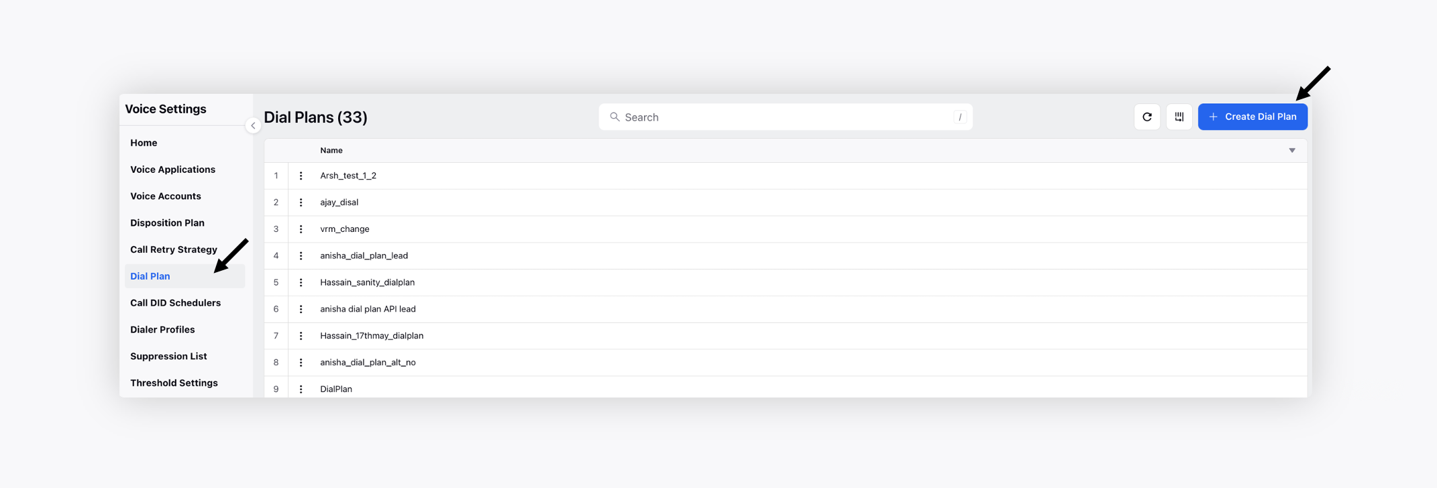Click the Dial Plans (33) heading

point(315,117)
